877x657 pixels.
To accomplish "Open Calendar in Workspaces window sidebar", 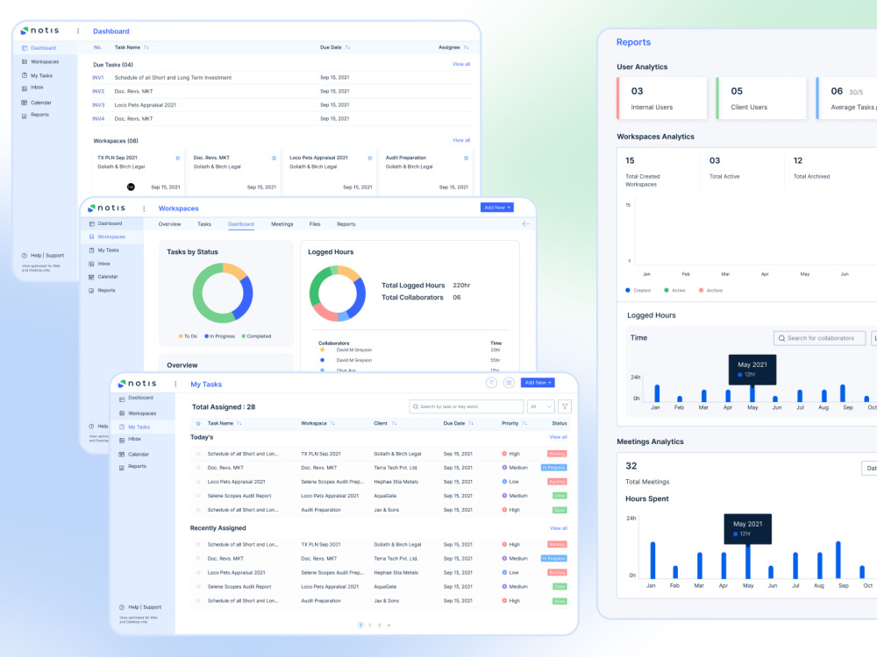I will pyautogui.click(x=107, y=277).
